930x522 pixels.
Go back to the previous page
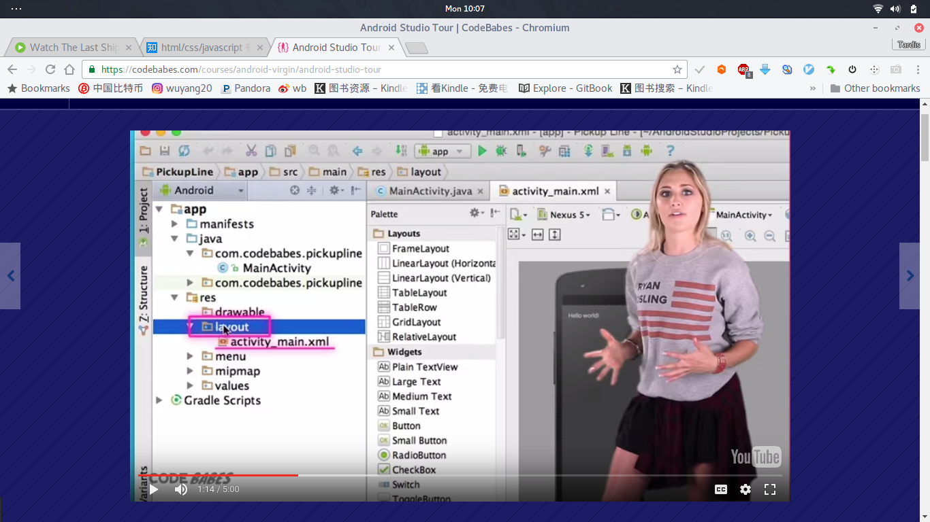coord(12,69)
